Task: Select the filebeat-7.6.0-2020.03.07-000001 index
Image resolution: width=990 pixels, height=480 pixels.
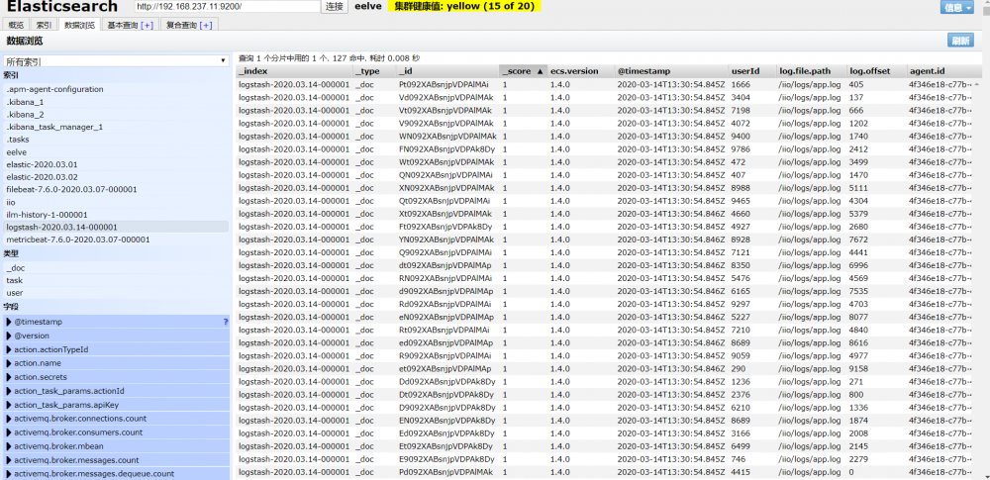Action: [116, 189]
